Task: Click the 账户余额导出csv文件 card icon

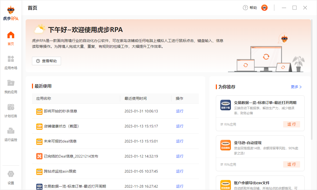Action: click(226, 185)
